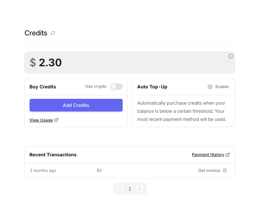The image size is (267, 209).
Task: Open the View Usage link
Action: [x=41, y=120]
